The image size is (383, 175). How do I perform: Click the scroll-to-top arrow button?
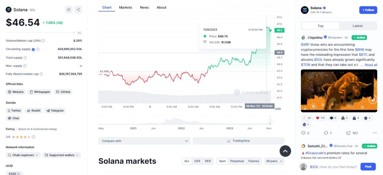(x=285, y=151)
